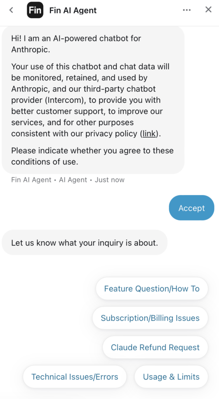This screenshot has width=219, height=399.
Task: Click the blue Accept bubble
Action: [x=192, y=208]
